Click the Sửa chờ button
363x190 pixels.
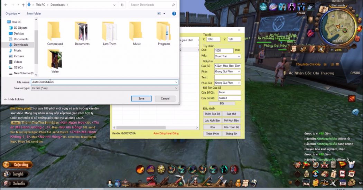231,114
